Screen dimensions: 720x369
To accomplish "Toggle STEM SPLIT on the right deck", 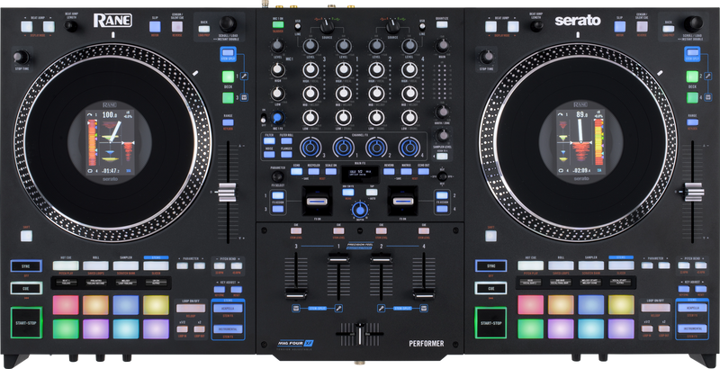I will click(692, 52).
